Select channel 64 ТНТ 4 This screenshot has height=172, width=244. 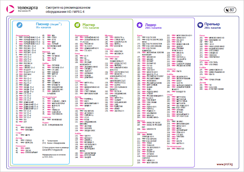coord(49,76)
